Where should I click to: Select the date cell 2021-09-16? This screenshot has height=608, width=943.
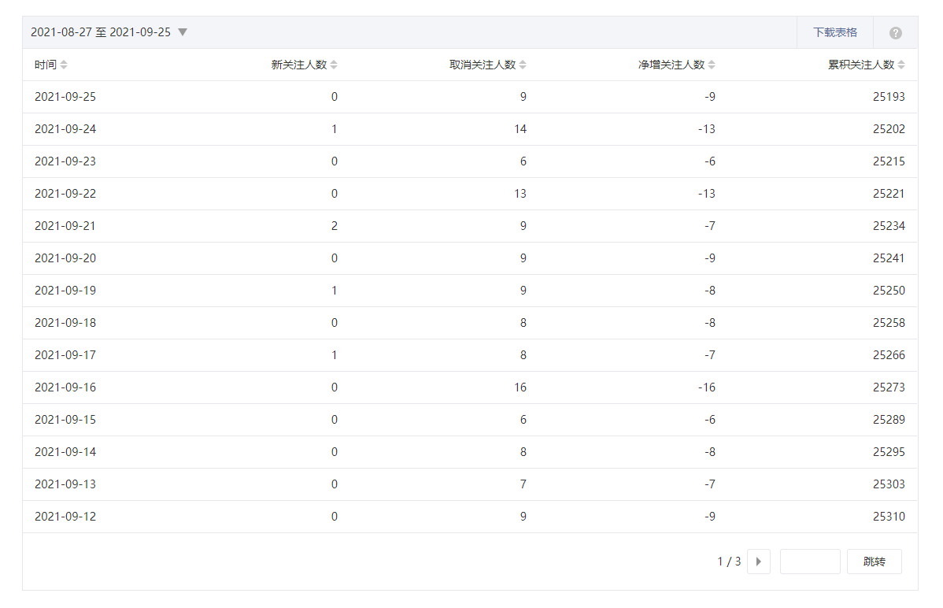pyautogui.click(x=65, y=387)
